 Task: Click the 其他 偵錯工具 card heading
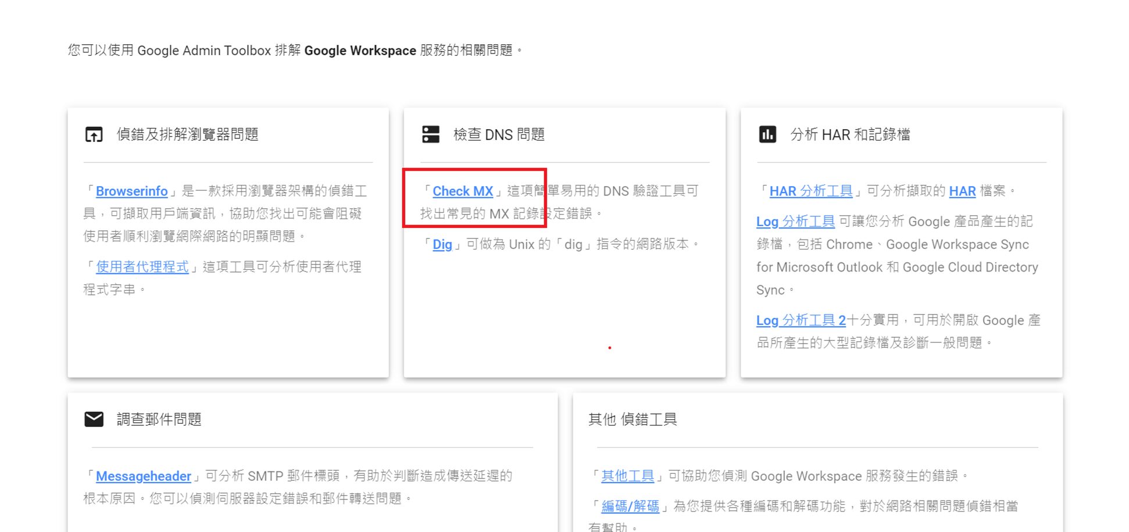632,419
